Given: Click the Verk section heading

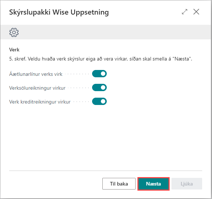Looking at the screenshot, I should point(14,50).
